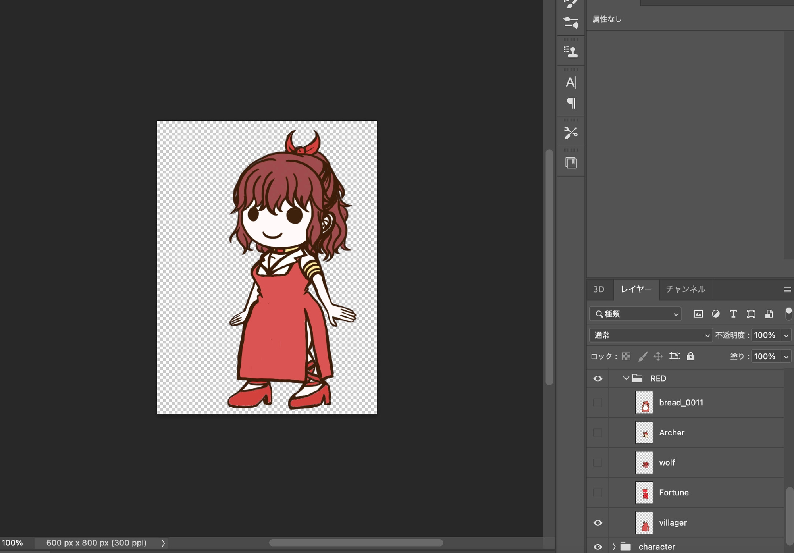
Task: Open the Layers panel menu button
Action: pyautogui.click(x=788, y=289)
